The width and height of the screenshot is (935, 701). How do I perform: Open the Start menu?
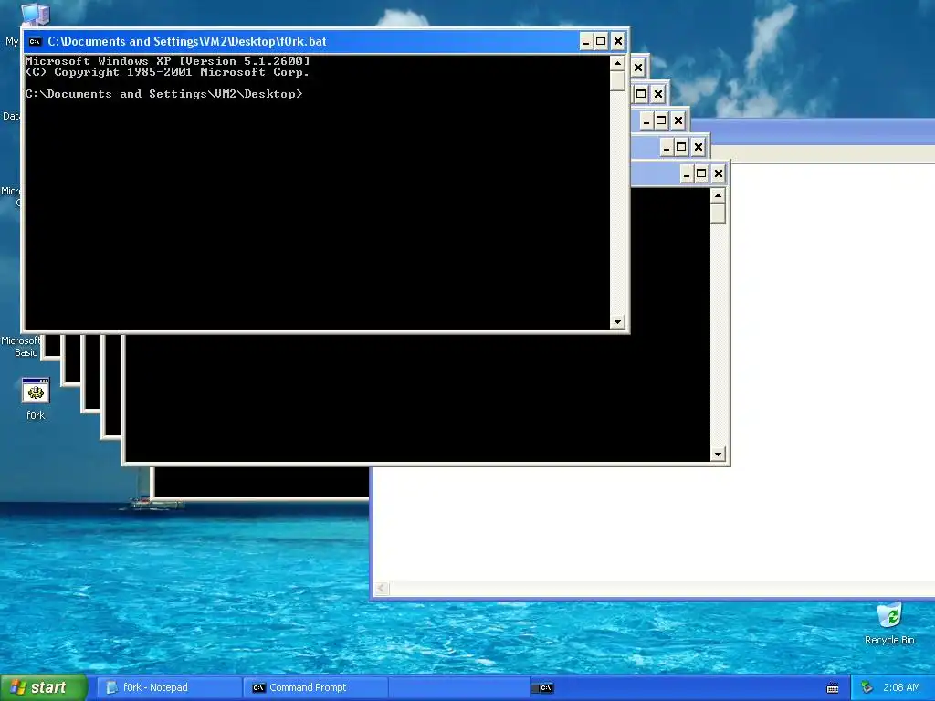tap(44, 687)
